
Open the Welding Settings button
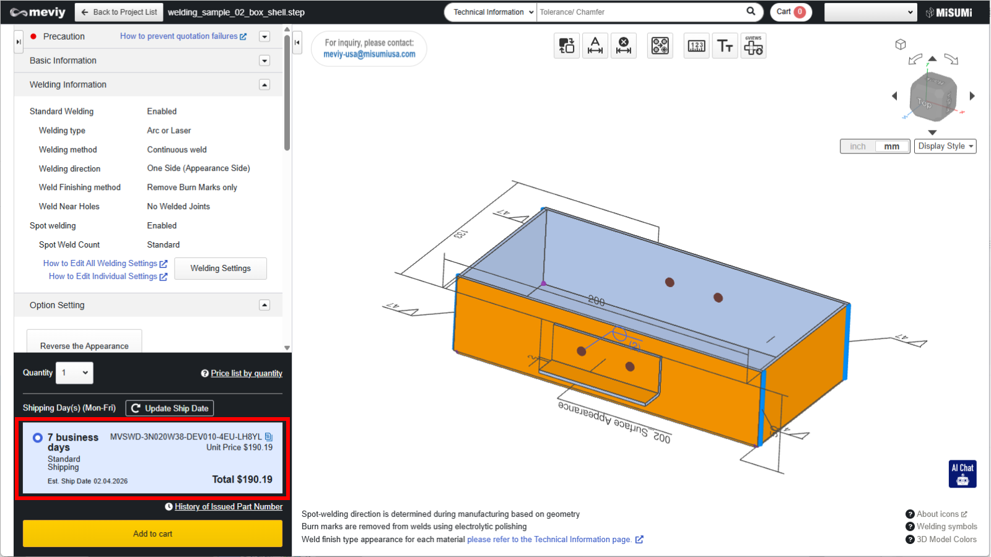click(x=220, y=269)
